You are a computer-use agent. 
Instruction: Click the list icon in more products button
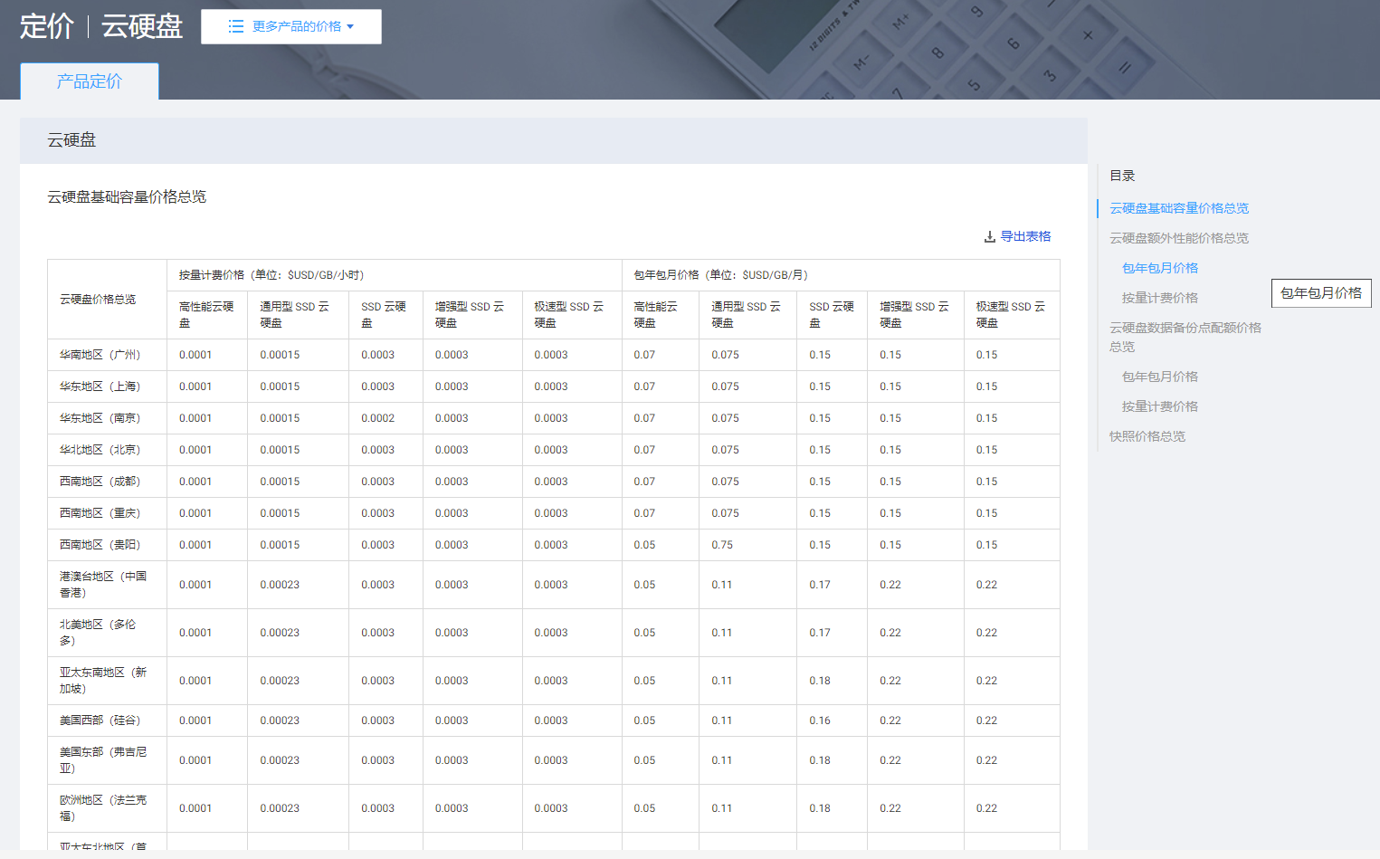pos(236,27)
